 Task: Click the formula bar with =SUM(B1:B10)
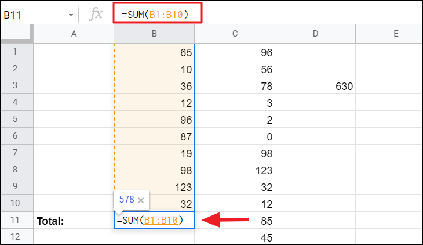pos(261,15)
